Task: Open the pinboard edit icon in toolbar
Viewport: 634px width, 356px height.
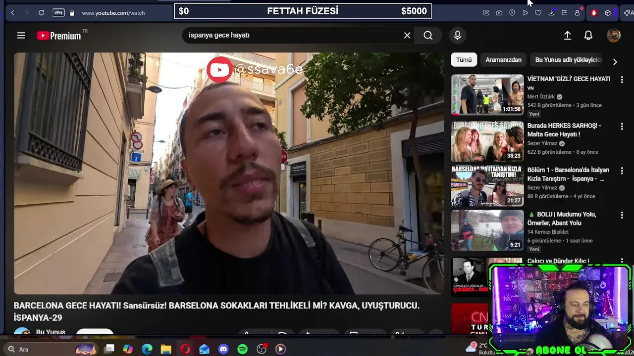Action: click(486, 13)
